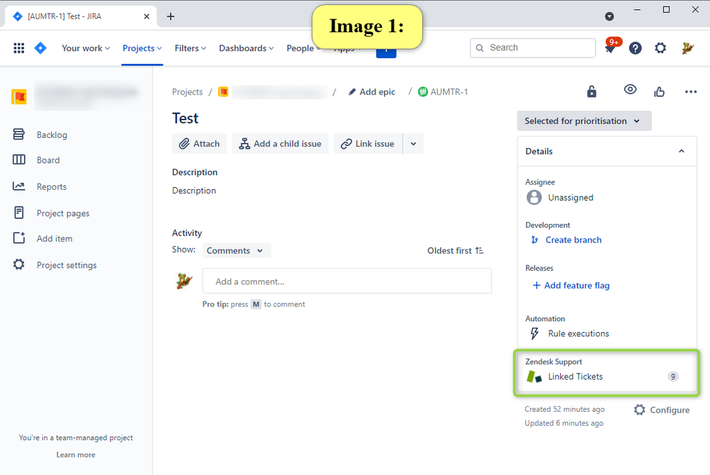Open the settings gear in top bar
This screenshot has height=475, width=710.
[x=661, y=48]
